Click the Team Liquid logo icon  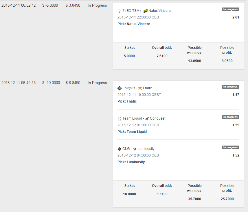click(x=120, y=118)
